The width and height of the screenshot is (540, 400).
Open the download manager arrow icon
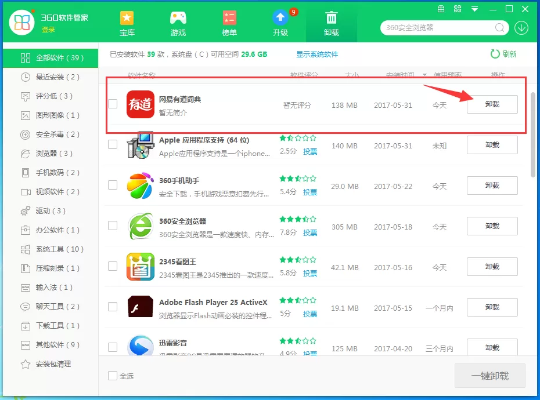(521, 28)
